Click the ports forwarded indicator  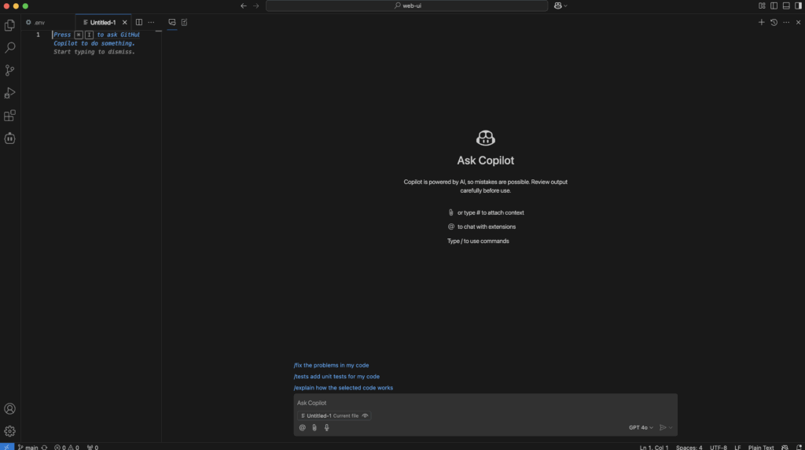coord(93,447)
